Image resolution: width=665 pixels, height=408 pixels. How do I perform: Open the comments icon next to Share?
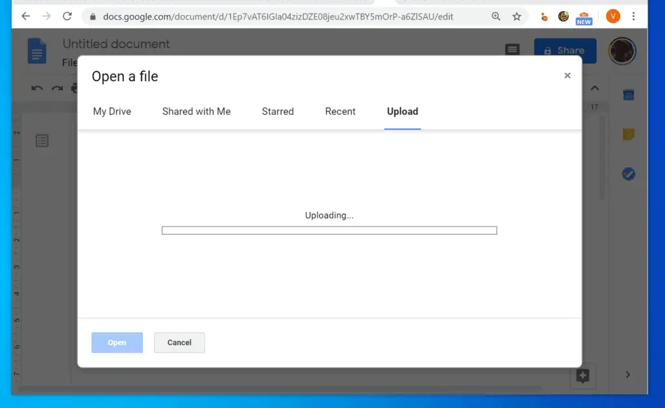[x=512, y=50]
